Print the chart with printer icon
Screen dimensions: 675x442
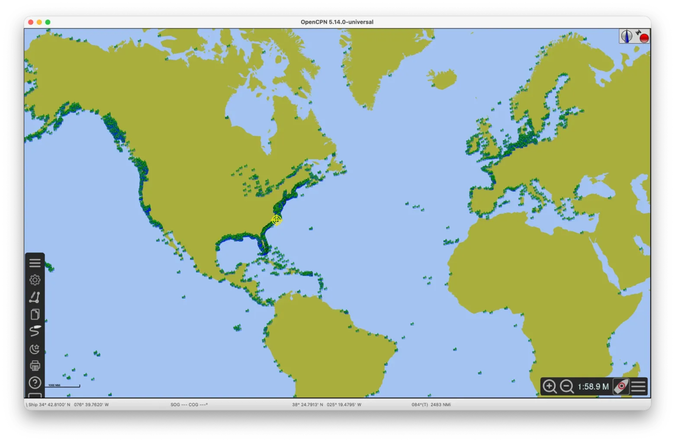[x=35, y=366]
